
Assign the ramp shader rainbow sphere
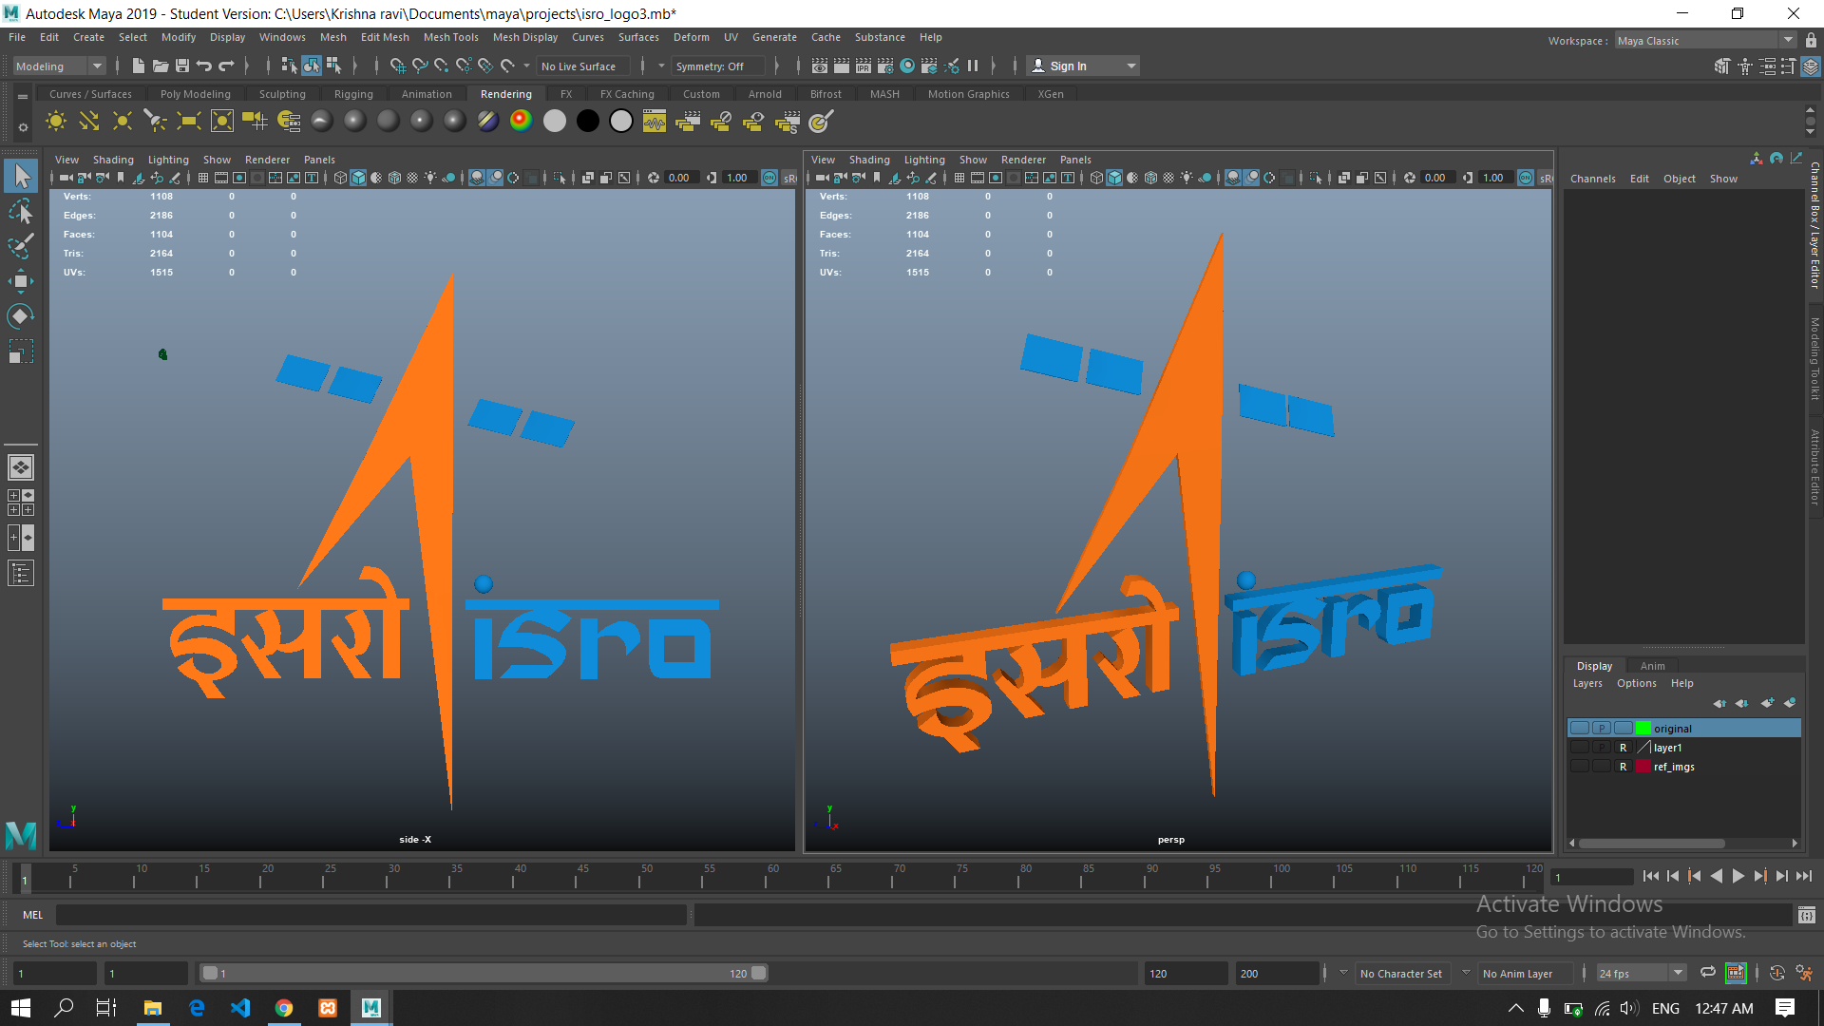coord(521,121)
